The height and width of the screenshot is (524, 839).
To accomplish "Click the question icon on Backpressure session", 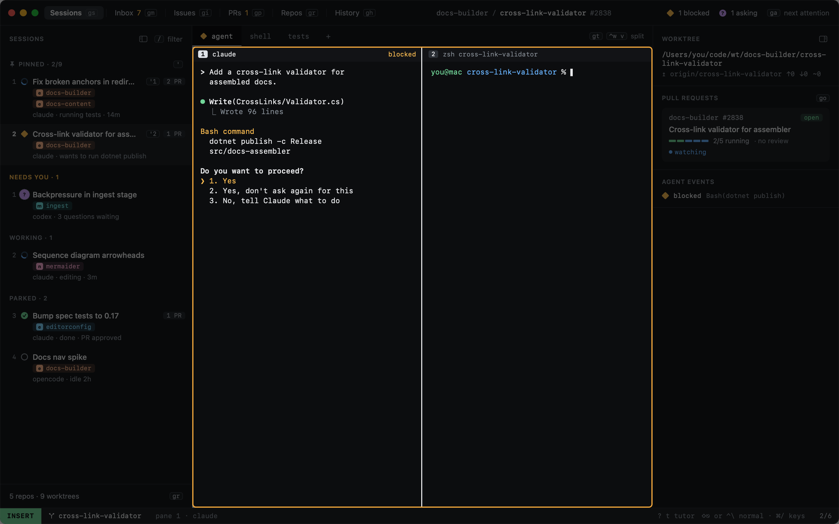I will pos(24,194).
